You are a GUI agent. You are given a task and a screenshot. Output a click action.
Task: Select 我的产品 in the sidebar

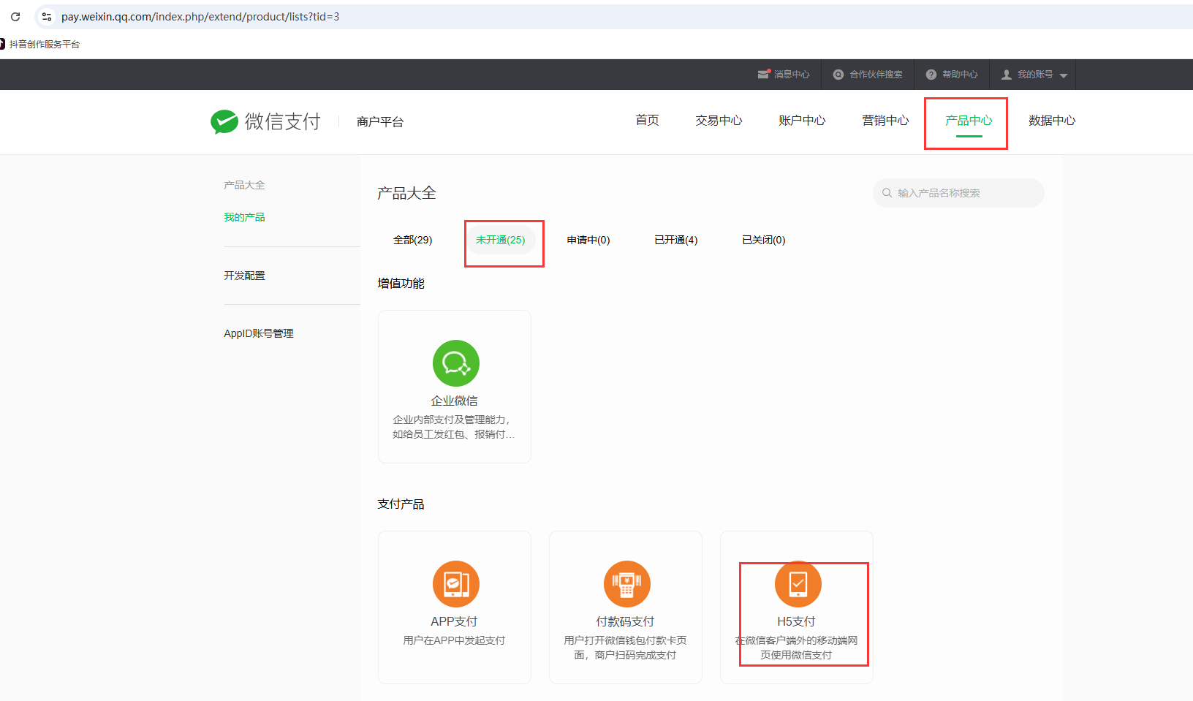click(244, 217)
